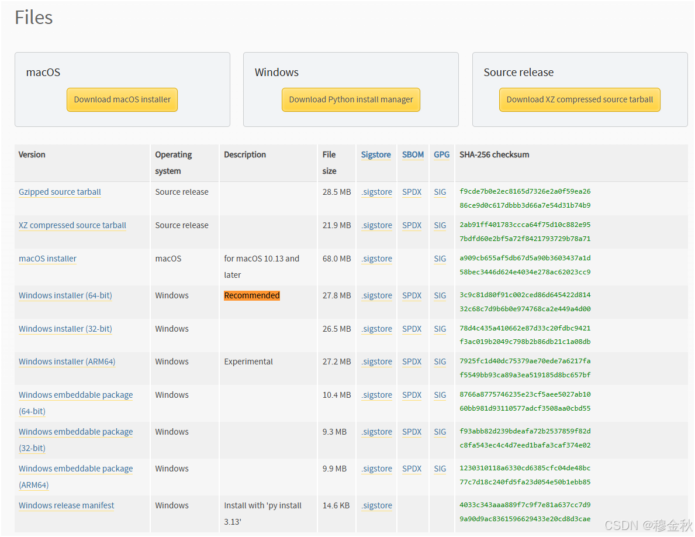The width and height of the screenshot is (695, 537).
Task: Open SIG for Gzipped source tarball
Action: [x=440, y=192]
